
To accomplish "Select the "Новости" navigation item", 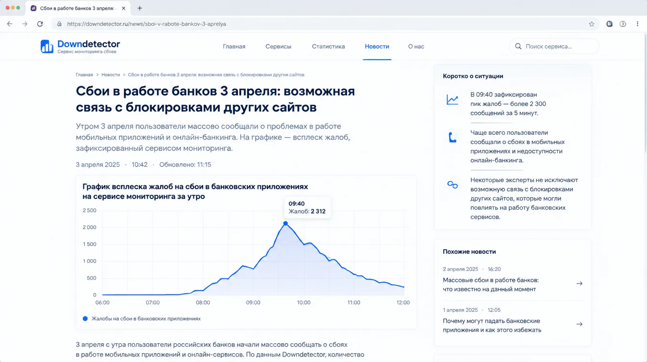I will click(x=377, y=47).
